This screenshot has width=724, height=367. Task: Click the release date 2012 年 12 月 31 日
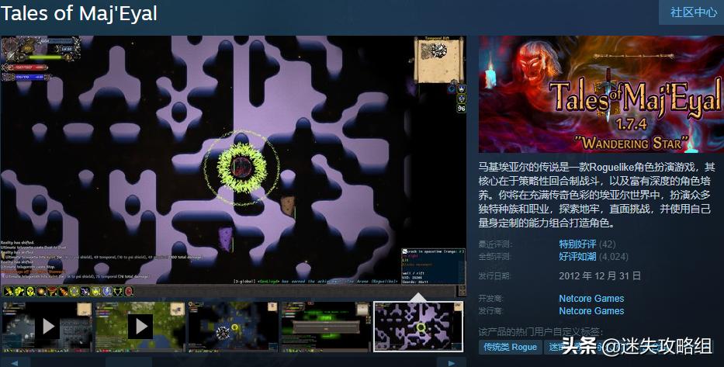click(x=600, y=276)
